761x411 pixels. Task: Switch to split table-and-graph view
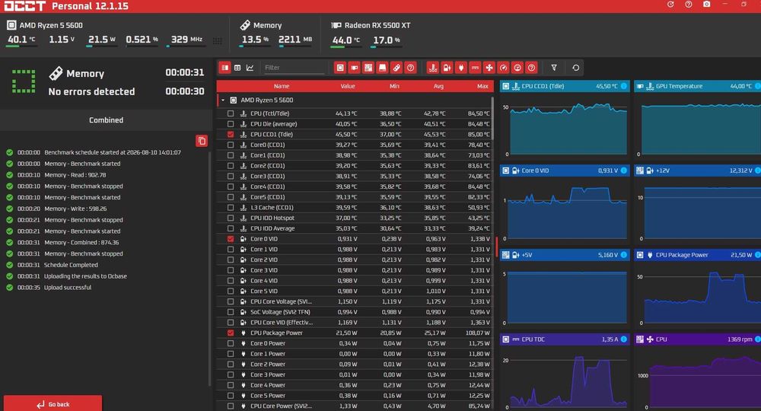point(224,68)
